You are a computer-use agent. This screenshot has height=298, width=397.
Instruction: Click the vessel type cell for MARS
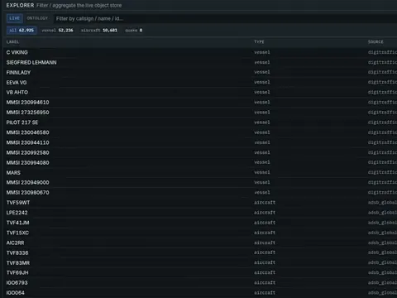click(262, 172)
